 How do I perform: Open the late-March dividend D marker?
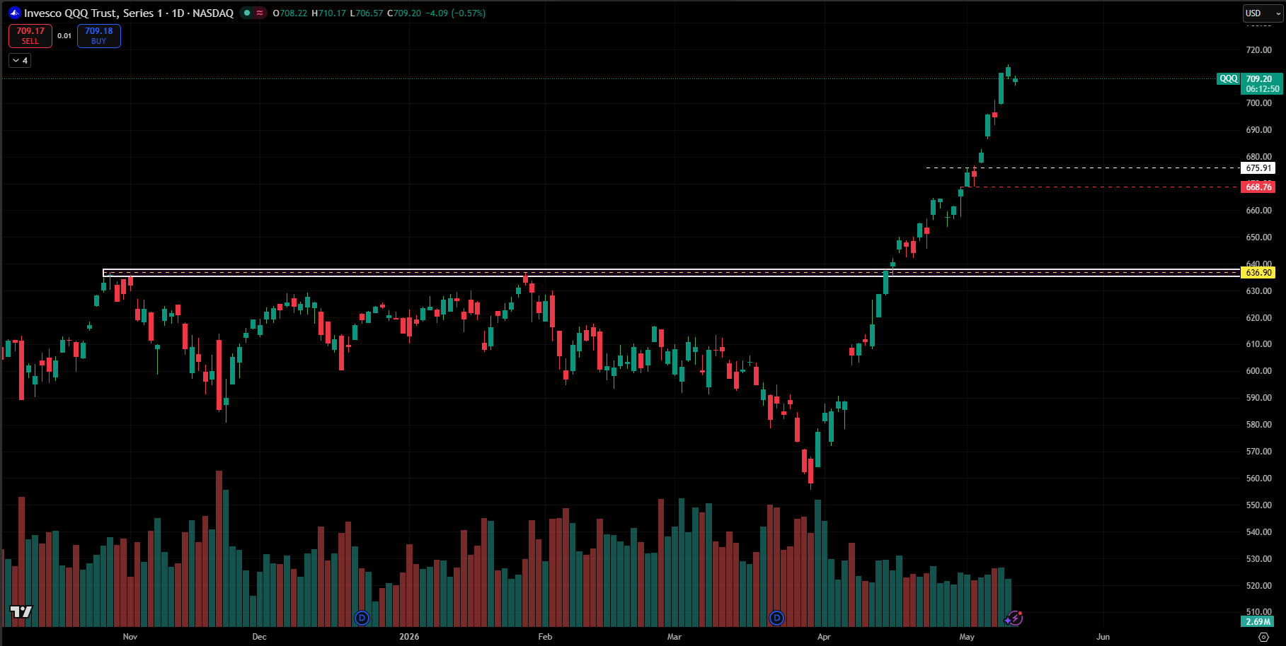click(x=776, y=618)
